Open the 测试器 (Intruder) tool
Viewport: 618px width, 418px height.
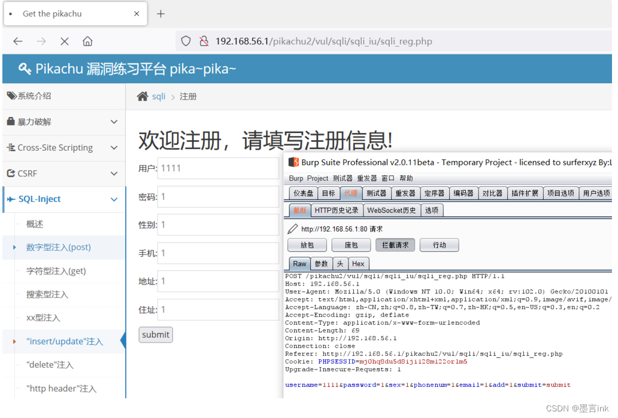(377, 193)
